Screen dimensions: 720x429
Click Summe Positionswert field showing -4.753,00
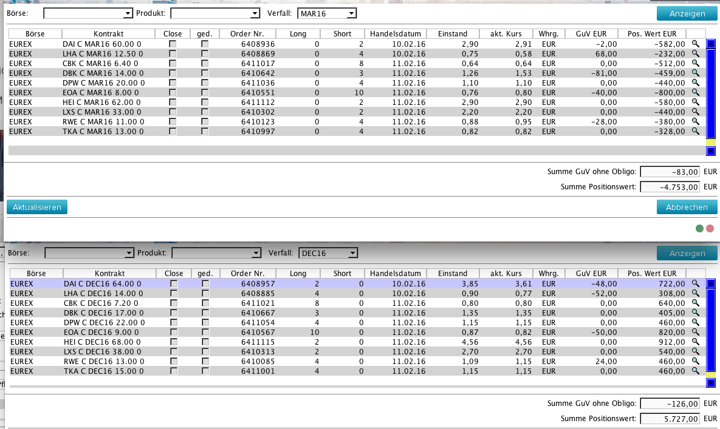click(670, 187)
